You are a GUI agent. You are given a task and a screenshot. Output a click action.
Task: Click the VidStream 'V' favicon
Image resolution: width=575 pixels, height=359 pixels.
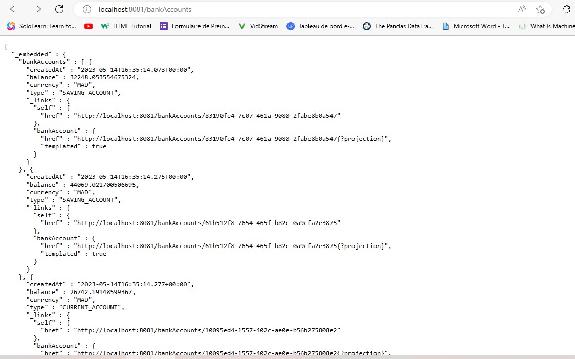(x=241, y=26)
